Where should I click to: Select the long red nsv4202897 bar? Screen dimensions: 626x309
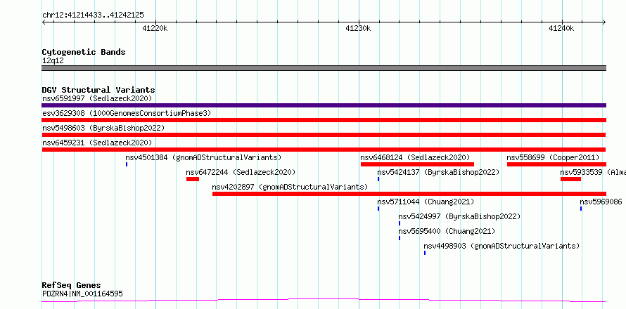(409, 194)
